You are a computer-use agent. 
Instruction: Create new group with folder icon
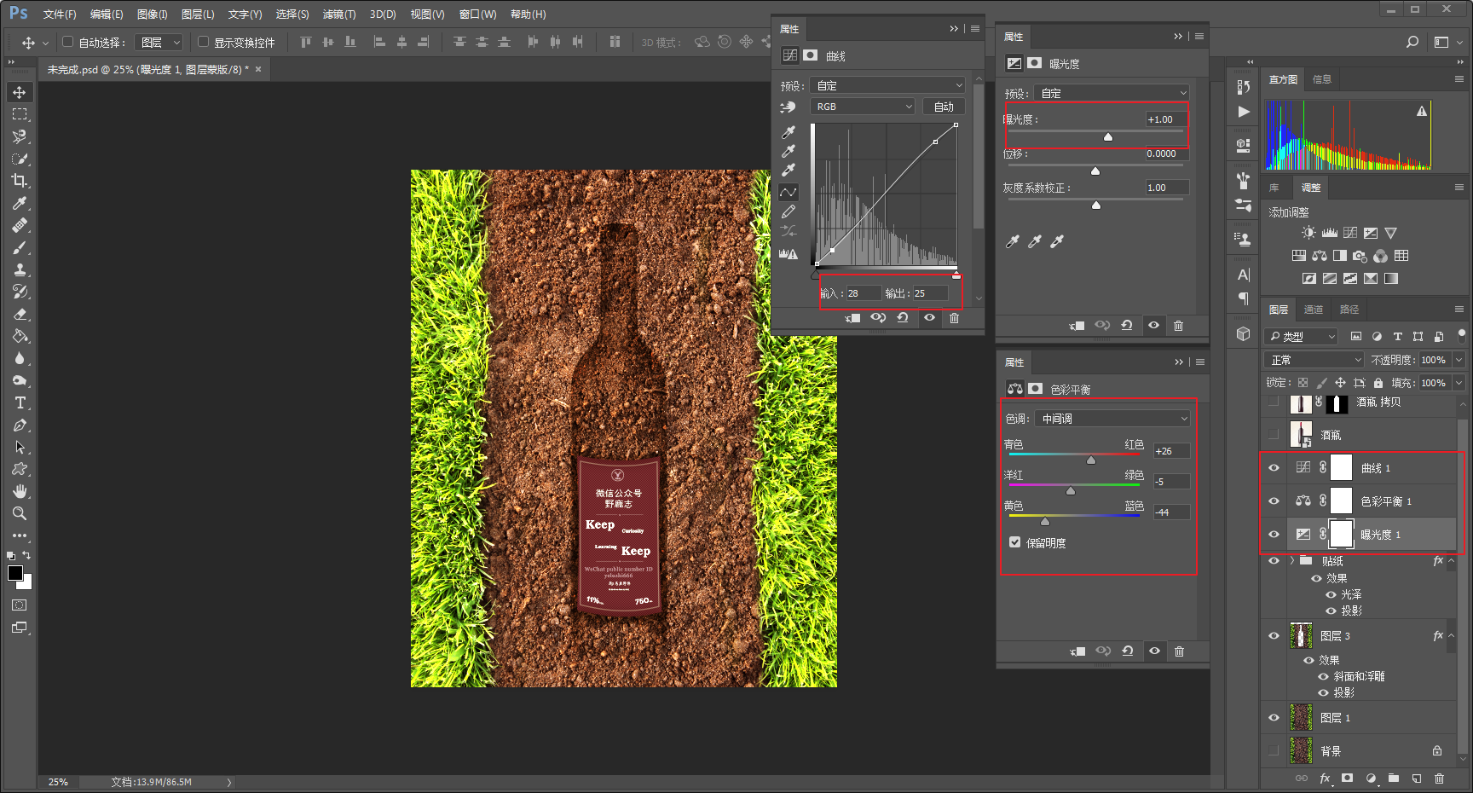coord(1393,778)
